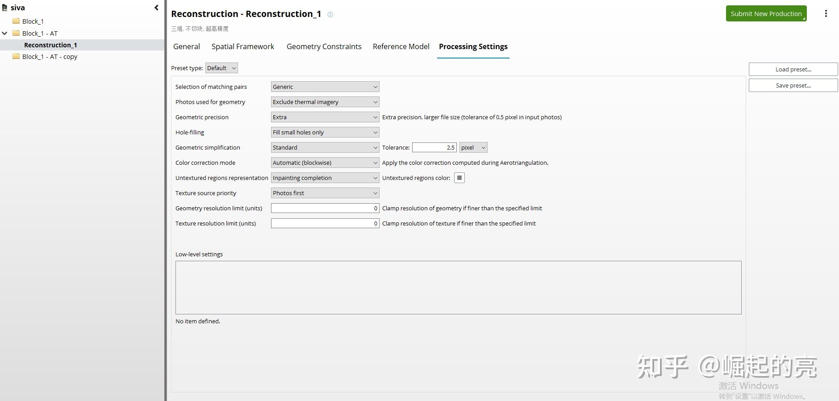Viewport: 839px width, 401px height.
Task: Collapse the Block_1 - AT tree node
Action: click(5, 33)
